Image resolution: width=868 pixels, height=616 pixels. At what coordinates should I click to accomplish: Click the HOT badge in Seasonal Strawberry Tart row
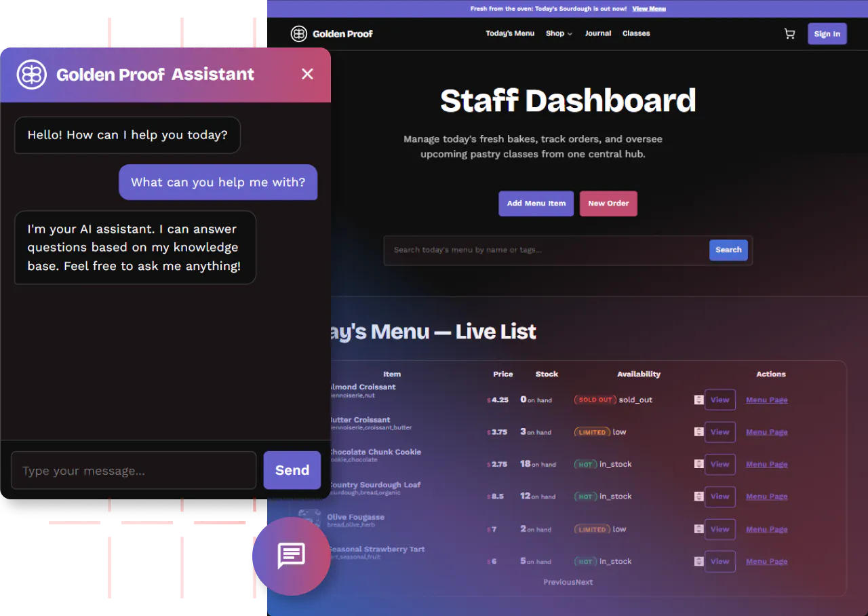(585, 561)
